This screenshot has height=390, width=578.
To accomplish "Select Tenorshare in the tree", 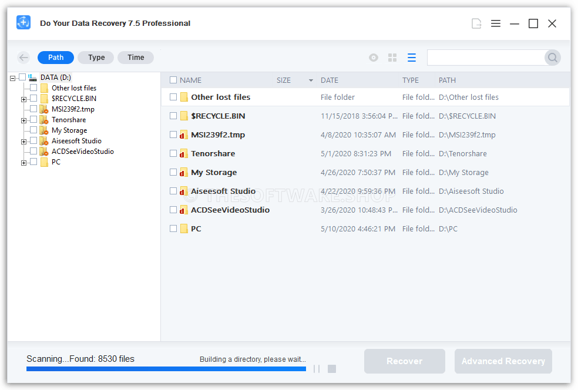I will 69,120.
